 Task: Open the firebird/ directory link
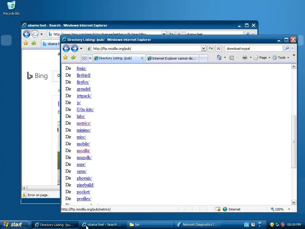coord(84,75)
